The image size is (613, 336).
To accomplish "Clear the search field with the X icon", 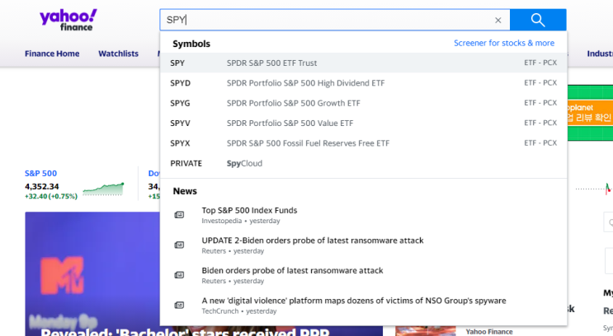I will pos(498,21).
